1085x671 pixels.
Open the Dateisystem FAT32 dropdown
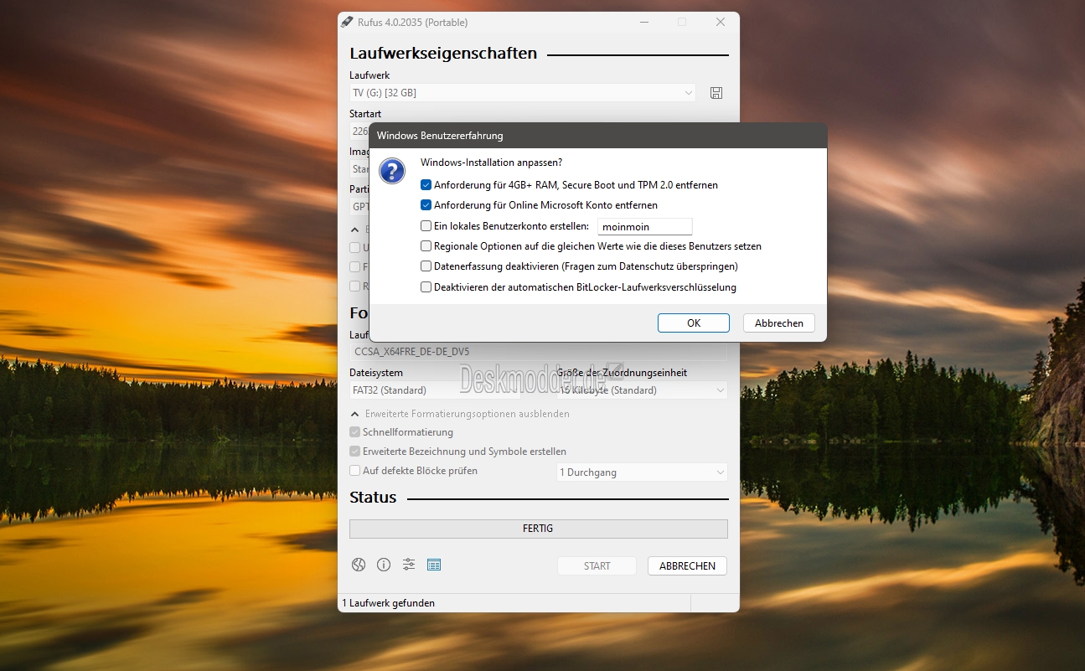(x=434, y=390)
